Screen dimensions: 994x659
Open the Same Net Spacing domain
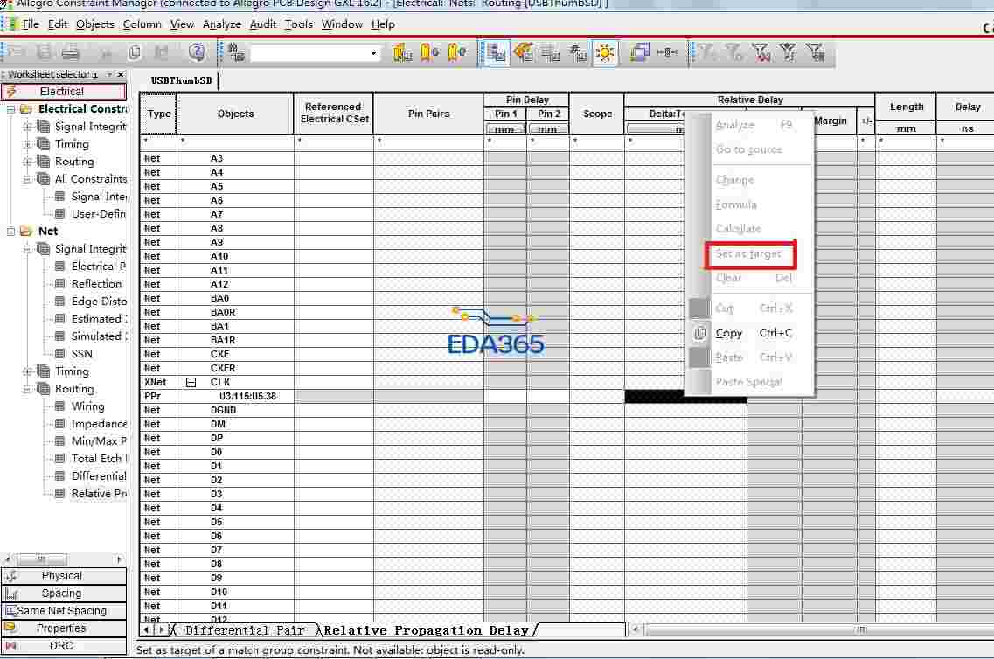coord(64,611)
